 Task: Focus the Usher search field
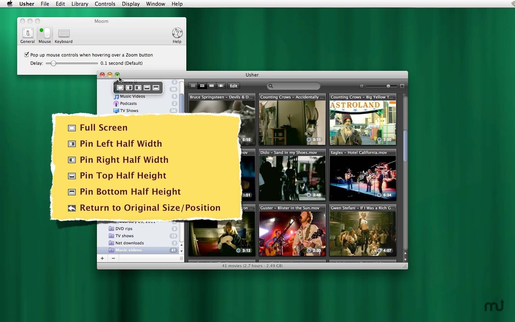tap(294, 86)
